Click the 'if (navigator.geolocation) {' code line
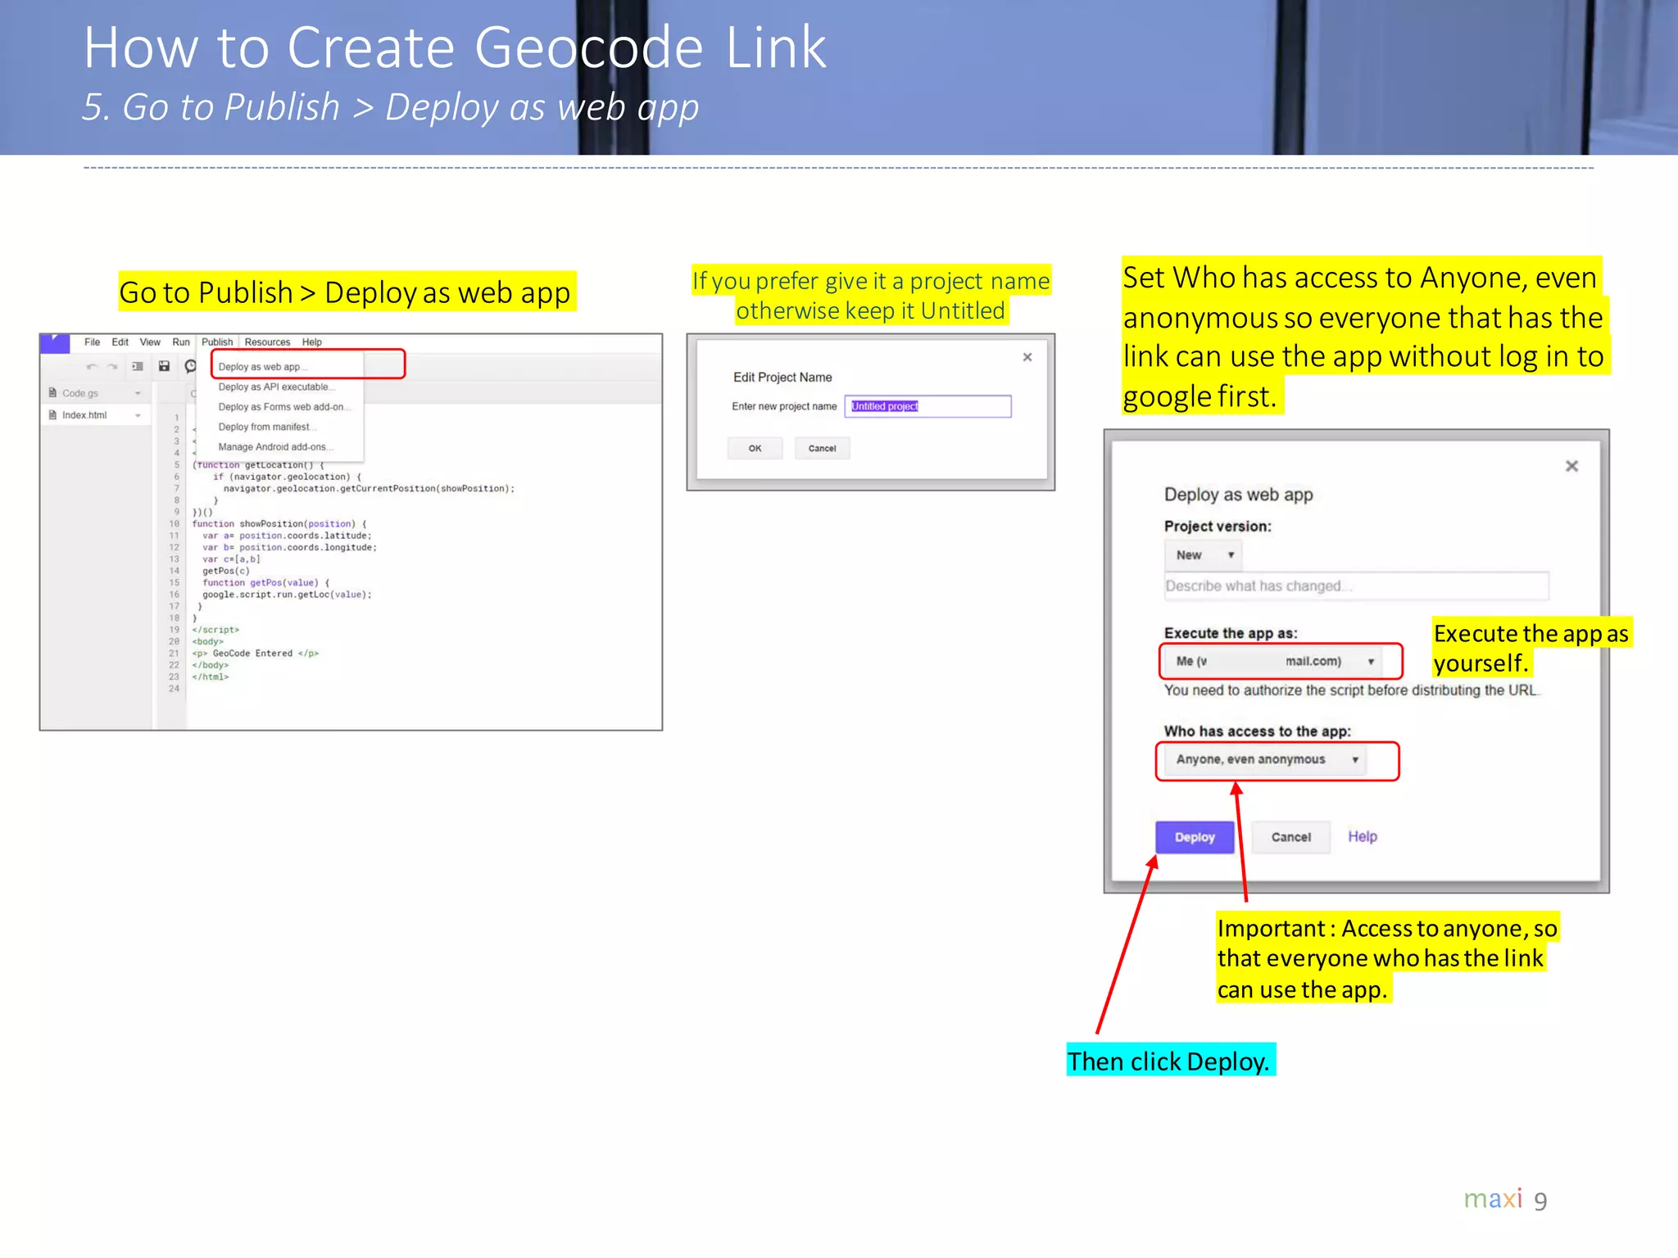 pyautogui.click(x=287, y=477)
